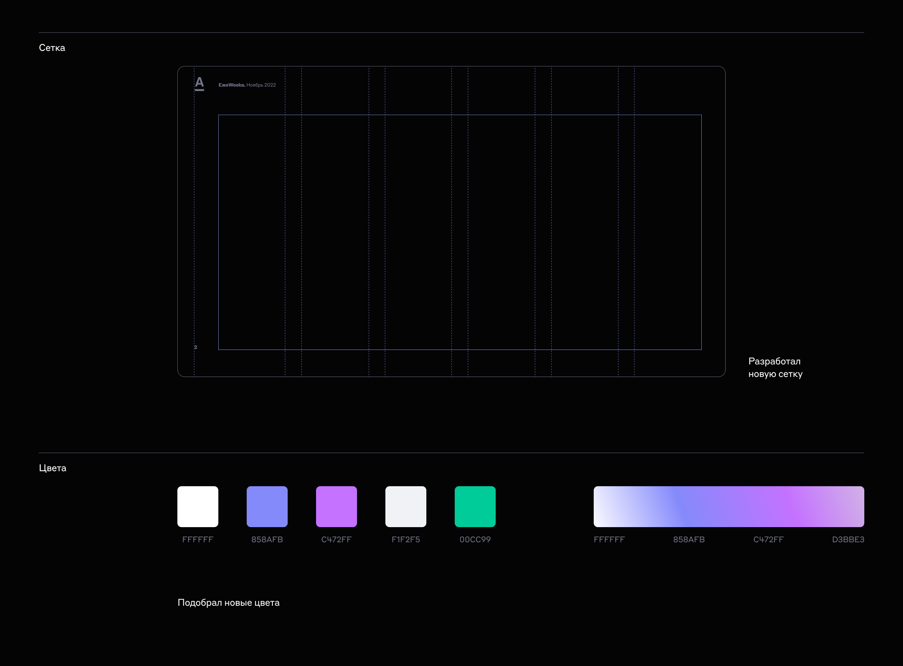Viewport: 903px width, 666px height.
Task: Click the FFFFFF label under the gradient
Action: [609, 539]
